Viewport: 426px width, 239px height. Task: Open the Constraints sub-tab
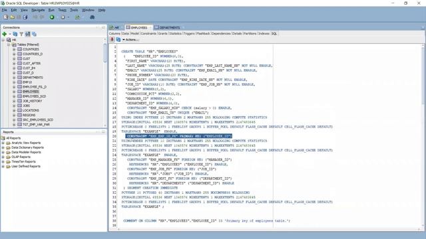[148, 34]
